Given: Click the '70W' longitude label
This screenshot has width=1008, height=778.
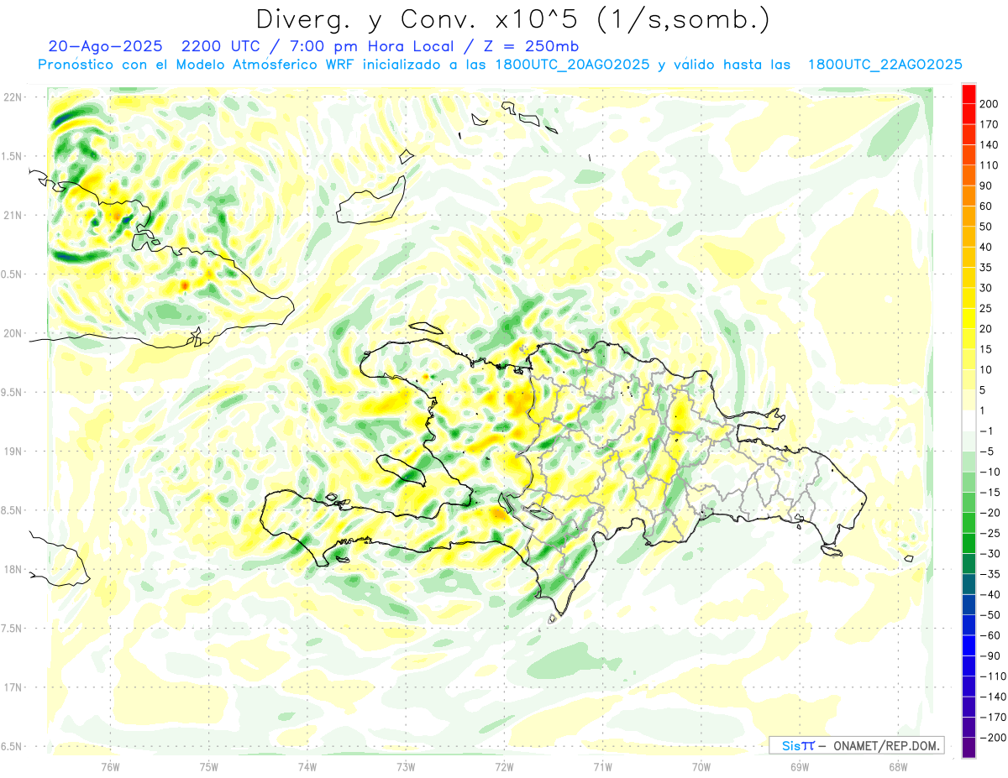Looking at the screenshot, I should [x=701, y=766].
